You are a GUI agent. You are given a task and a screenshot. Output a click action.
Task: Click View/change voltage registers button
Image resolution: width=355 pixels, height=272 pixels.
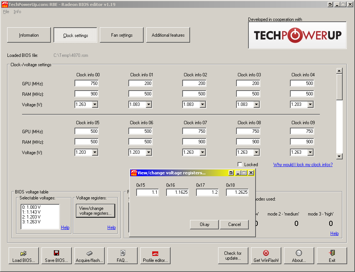click(95, 211)
